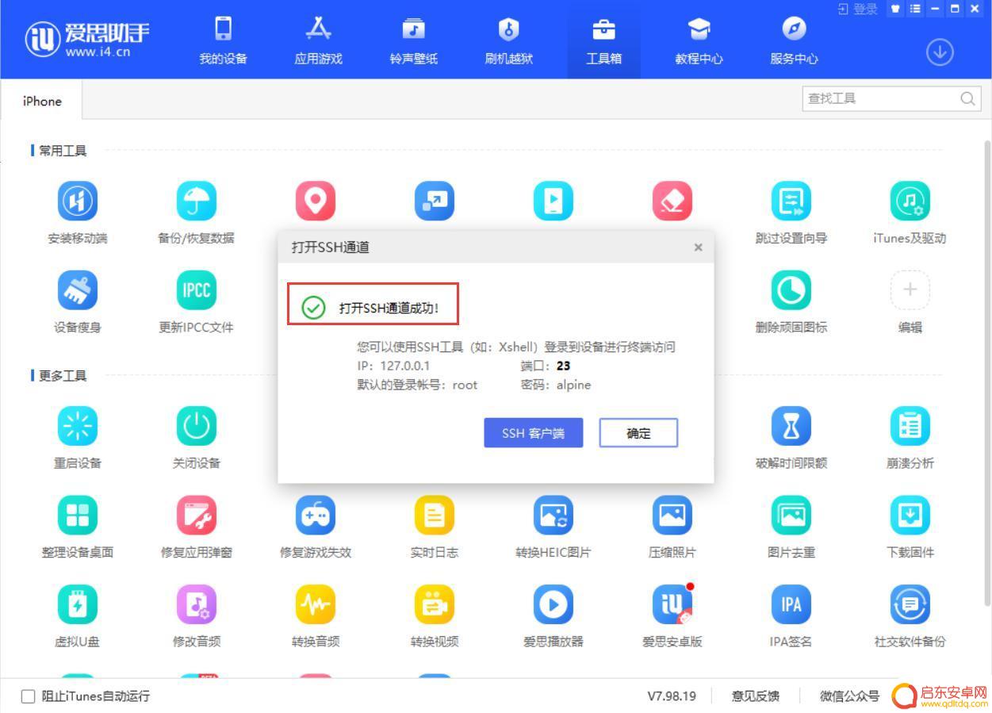Click 关闭设备 power icon
The height and width of the screenshot is (713, 992).
197,427
